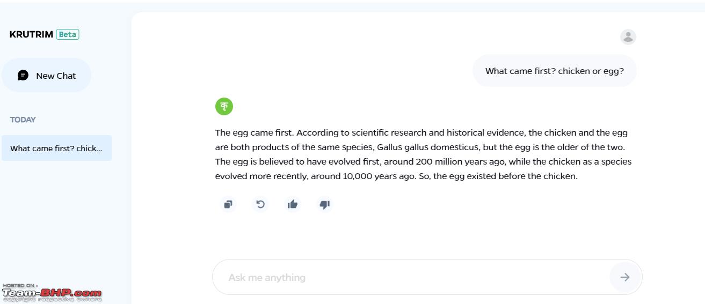Open the 'What came first? chick...' conversation
The width and height of the screenshot is (705, 304).
click(x=56, y=148)
